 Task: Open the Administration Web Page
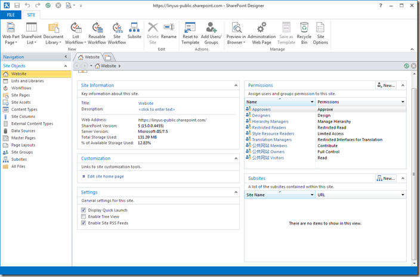pyautogui.click(x=261, y=33)
